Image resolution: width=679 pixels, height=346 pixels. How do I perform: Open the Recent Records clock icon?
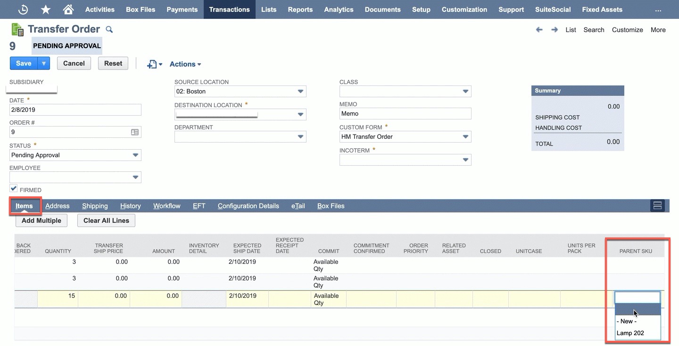coord(23,9)
